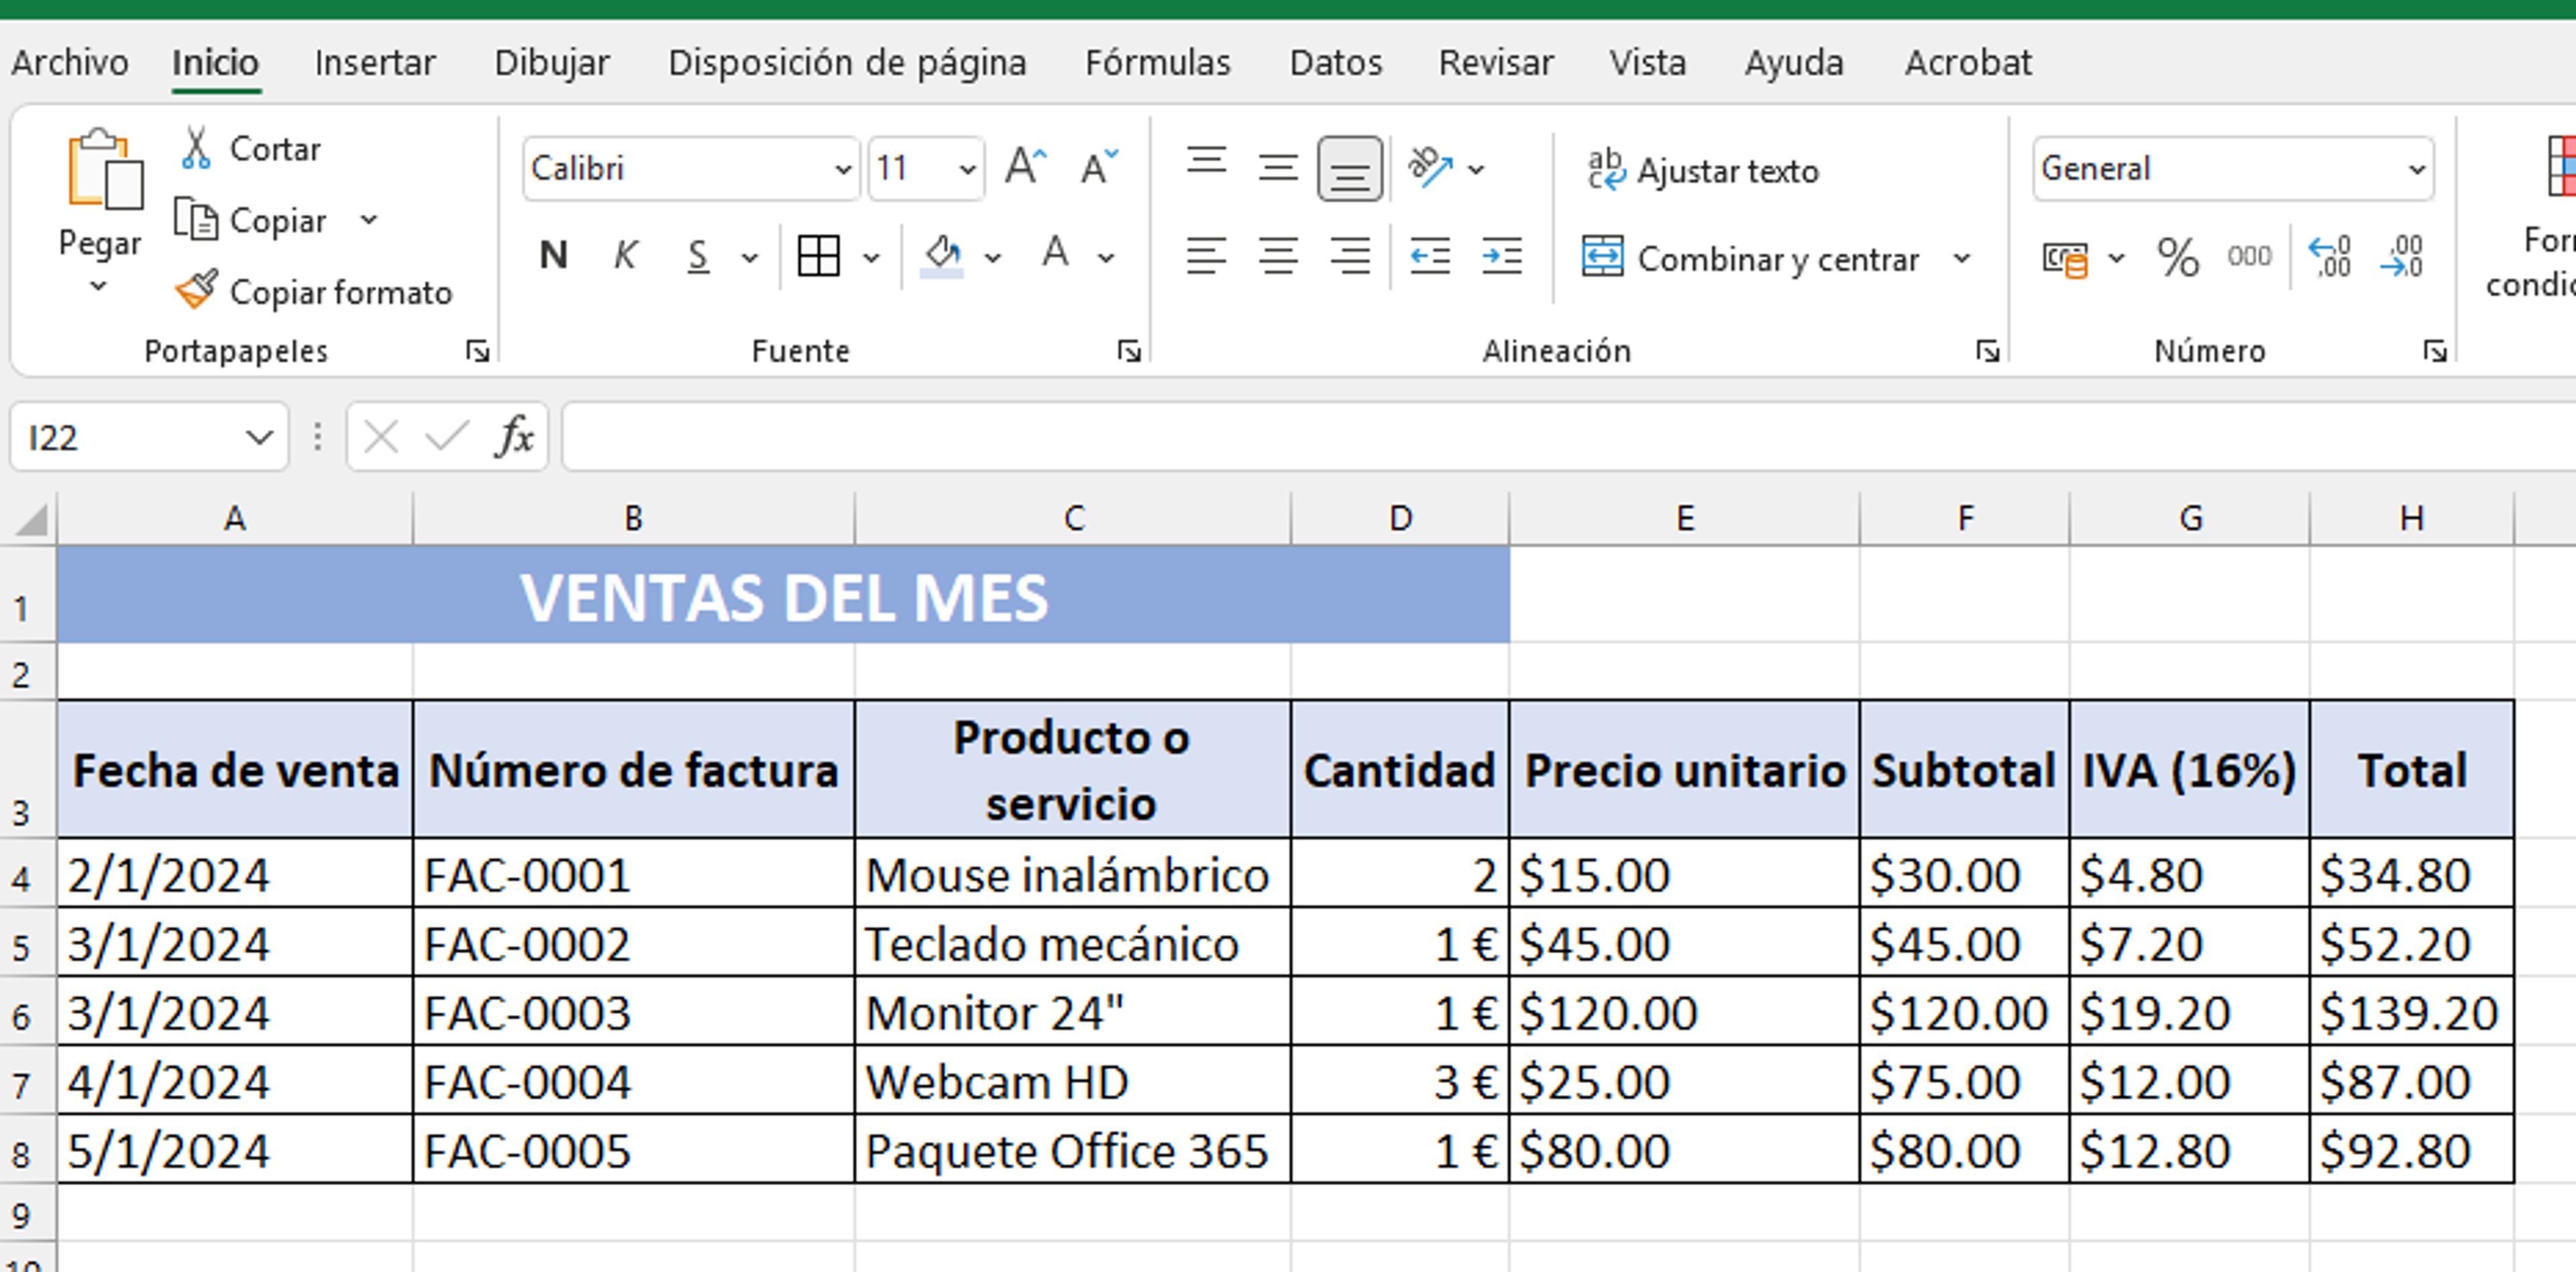
Task: Toggle italic K formatting
Action: pos(625,255)
